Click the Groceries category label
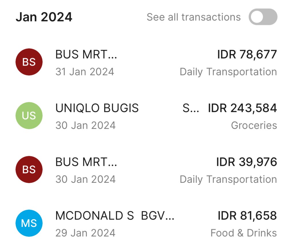Viewport: 293px width, 249px height. click(254, 125)
